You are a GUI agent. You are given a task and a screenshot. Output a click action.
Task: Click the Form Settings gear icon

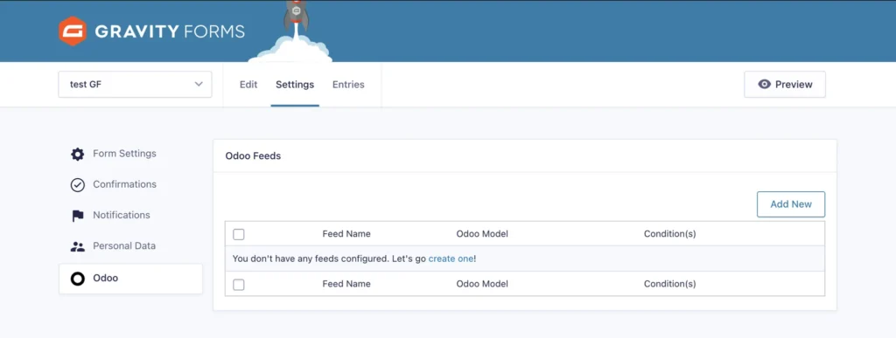tap(77, 154)
